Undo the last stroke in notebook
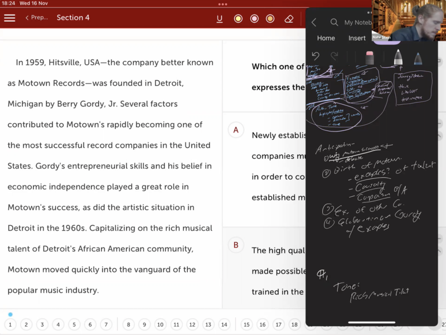 (x=316, y=56)
